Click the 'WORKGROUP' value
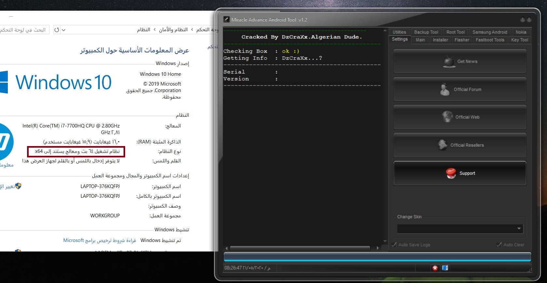Screen dimensions: 547x283 [x=105, y=216]
